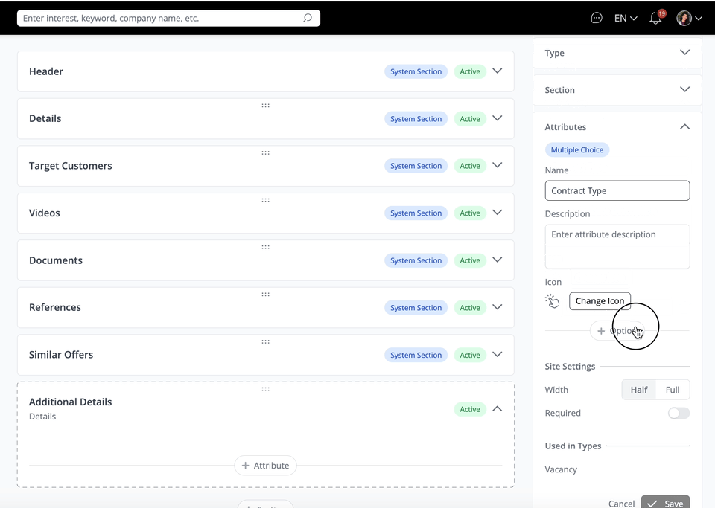Click the Save button
The height and width of the screenshot is (508, 715).
(x=665, y=503)
